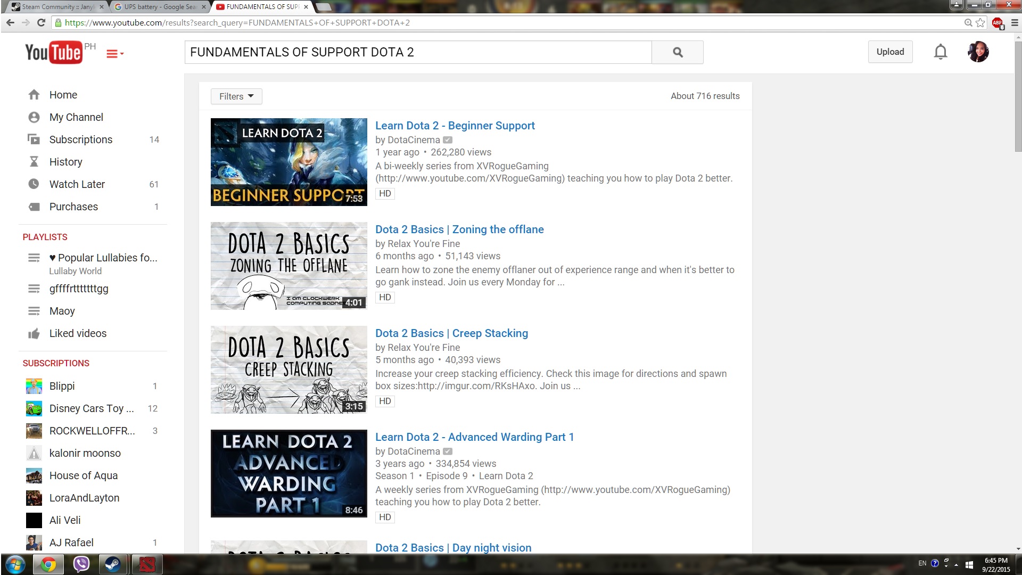The image size is (1022, 575).
Task: Click the Home sidebar icon
Action: (34, 95)
